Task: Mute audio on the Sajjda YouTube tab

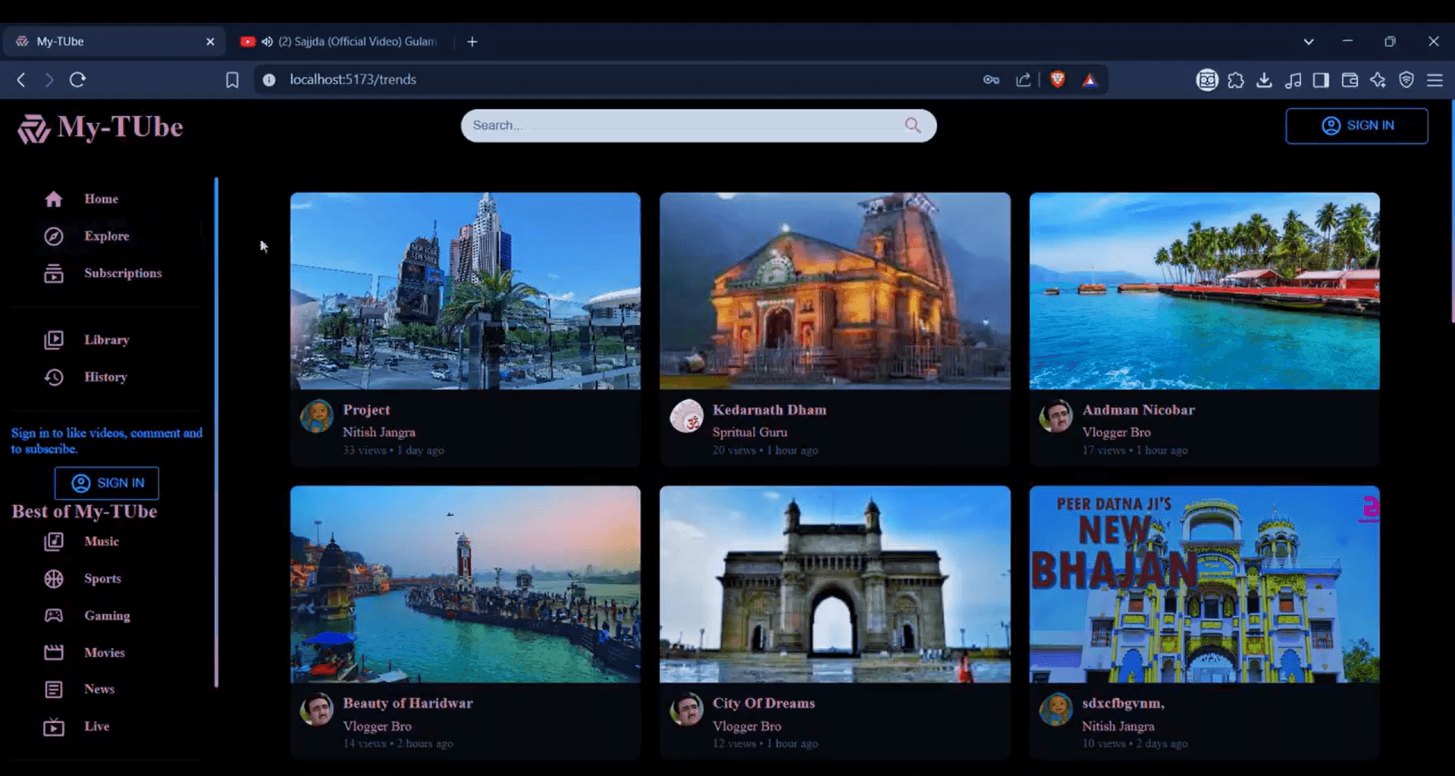Action: tap(266, 42)
